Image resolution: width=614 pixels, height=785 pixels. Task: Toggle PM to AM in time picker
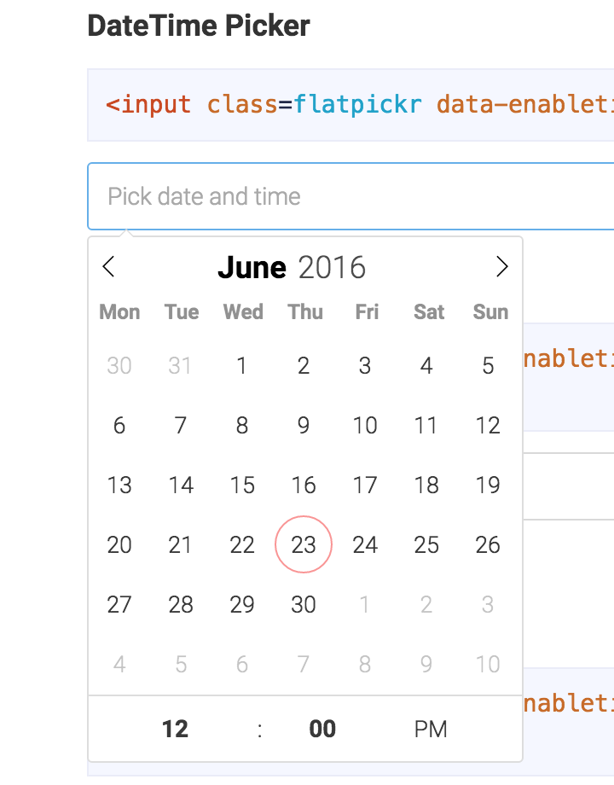coord(431,729)
